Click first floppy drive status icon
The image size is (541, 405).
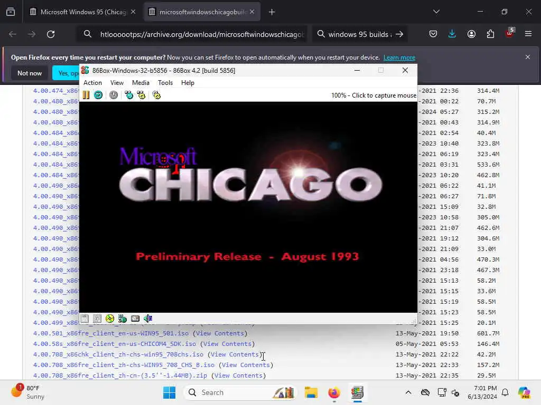85,319
